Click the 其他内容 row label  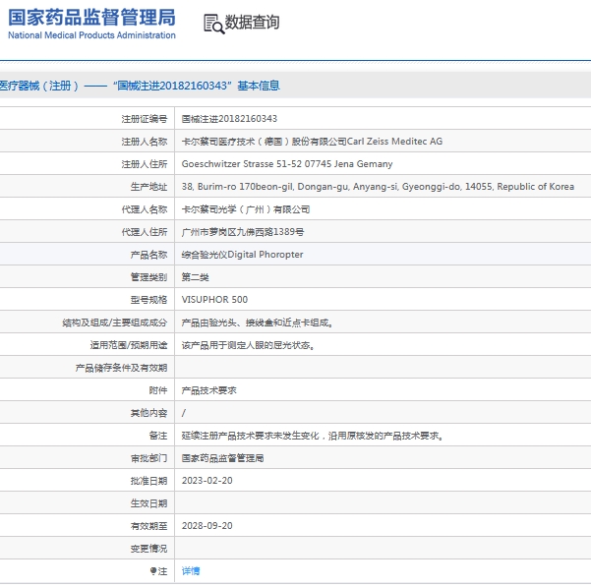tap(148, 413)
